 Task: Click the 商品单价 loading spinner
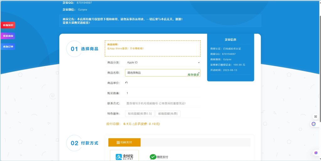coord(127,83)
